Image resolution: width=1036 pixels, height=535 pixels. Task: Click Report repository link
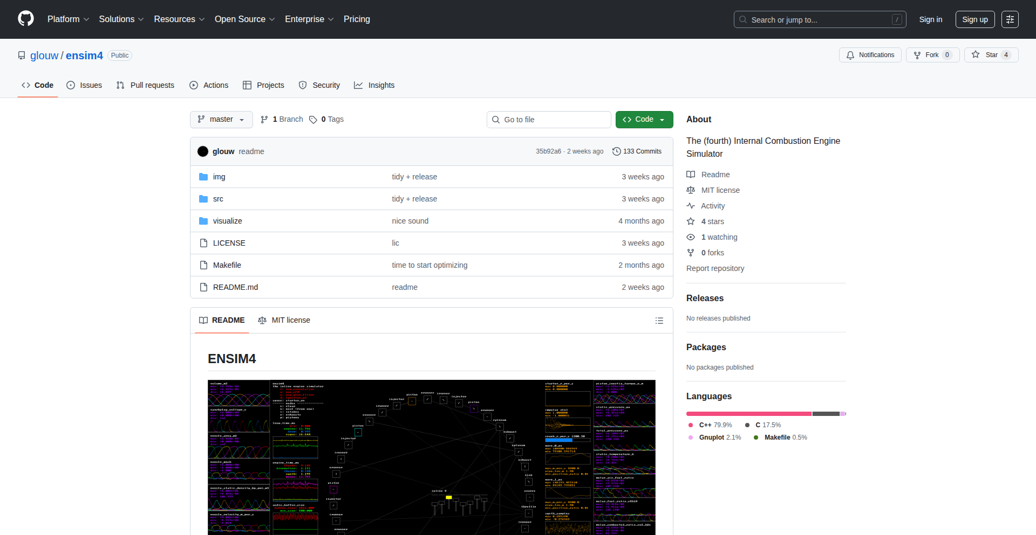[x=715, y=268]
